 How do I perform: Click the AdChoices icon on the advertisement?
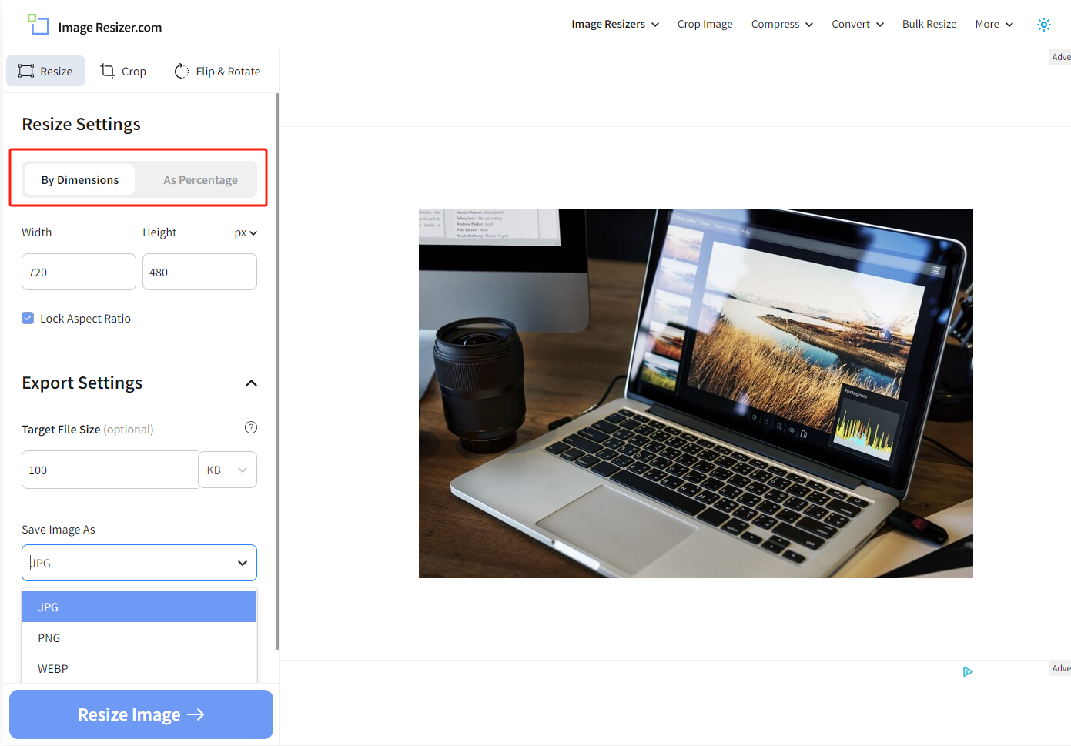[968, 671]
